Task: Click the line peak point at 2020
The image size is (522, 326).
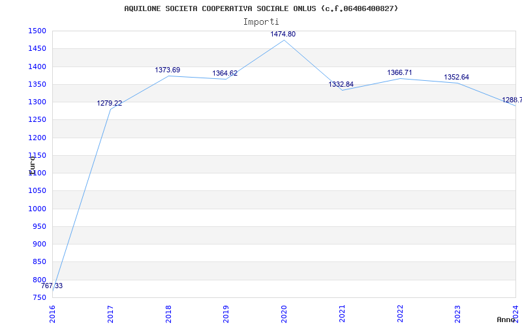Action: (x=284, y=40)
